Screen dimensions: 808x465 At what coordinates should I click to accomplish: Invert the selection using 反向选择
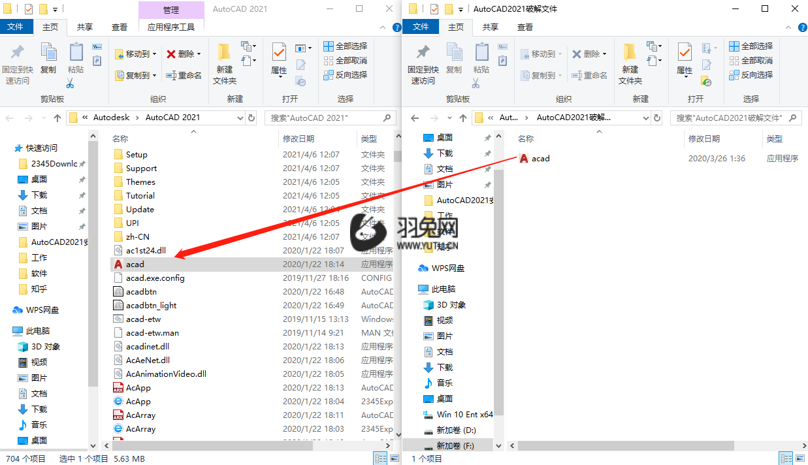[345, 74]
